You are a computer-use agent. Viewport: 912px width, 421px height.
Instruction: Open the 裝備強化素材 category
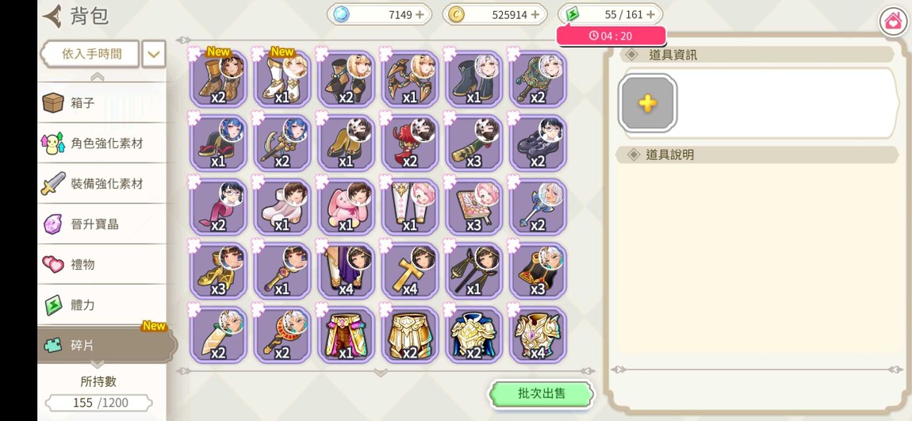coord(102,184)
